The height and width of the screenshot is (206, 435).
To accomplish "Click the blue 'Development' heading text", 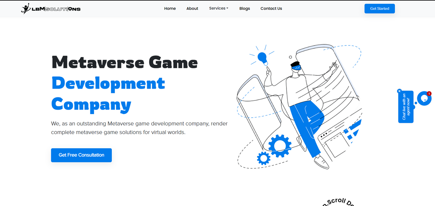I will click(108, 83).
